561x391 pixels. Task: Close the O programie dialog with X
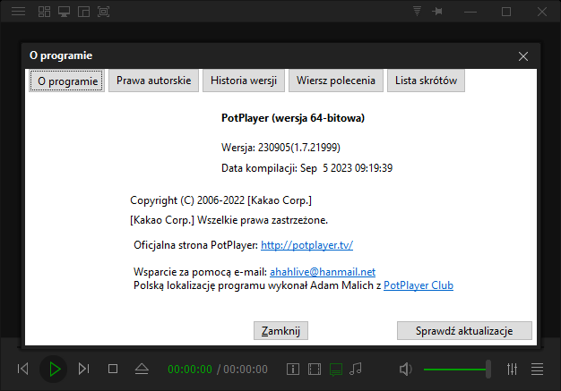(523, 56)
